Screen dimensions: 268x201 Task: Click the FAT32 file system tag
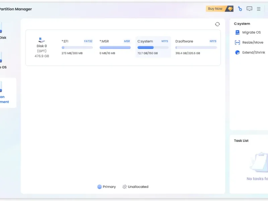click(88, 41)
